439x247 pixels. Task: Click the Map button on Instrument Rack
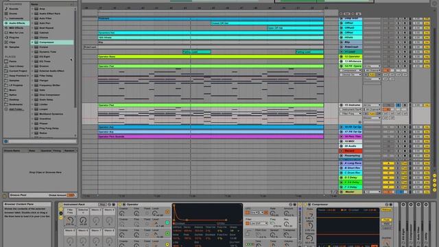tap(102, 204)
